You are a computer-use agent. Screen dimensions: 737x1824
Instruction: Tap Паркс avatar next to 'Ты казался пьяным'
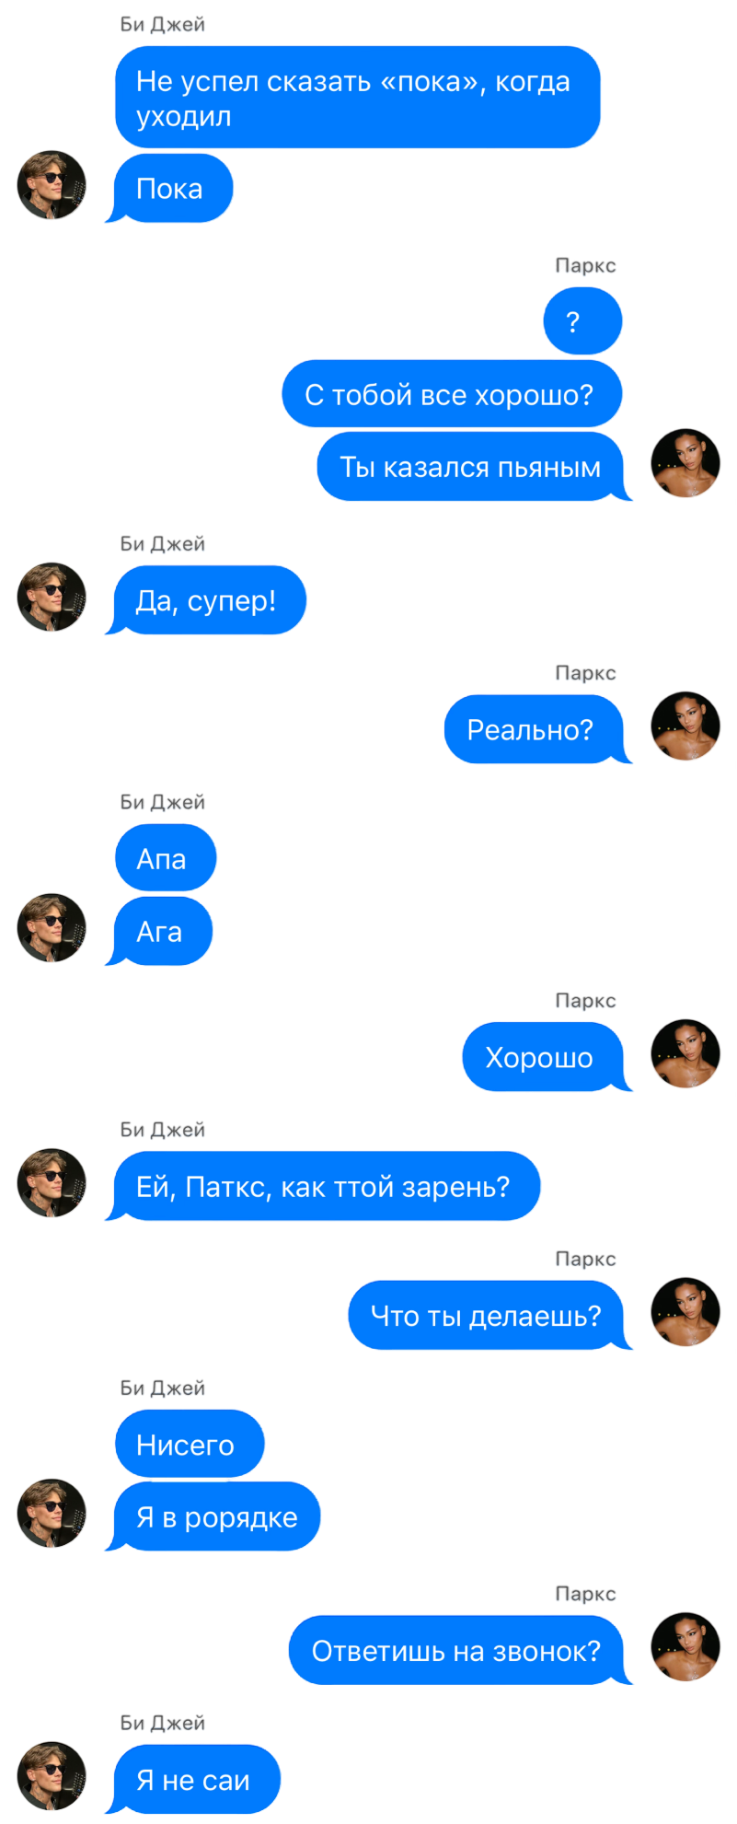pyautogui.click(x=685, y=463)
